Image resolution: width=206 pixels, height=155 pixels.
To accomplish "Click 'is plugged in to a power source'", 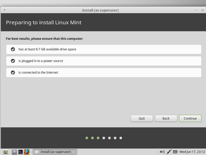I will (41, 61).
